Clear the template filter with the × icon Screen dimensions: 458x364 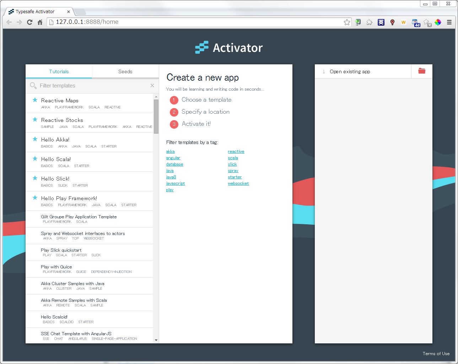tap(152, 86)
